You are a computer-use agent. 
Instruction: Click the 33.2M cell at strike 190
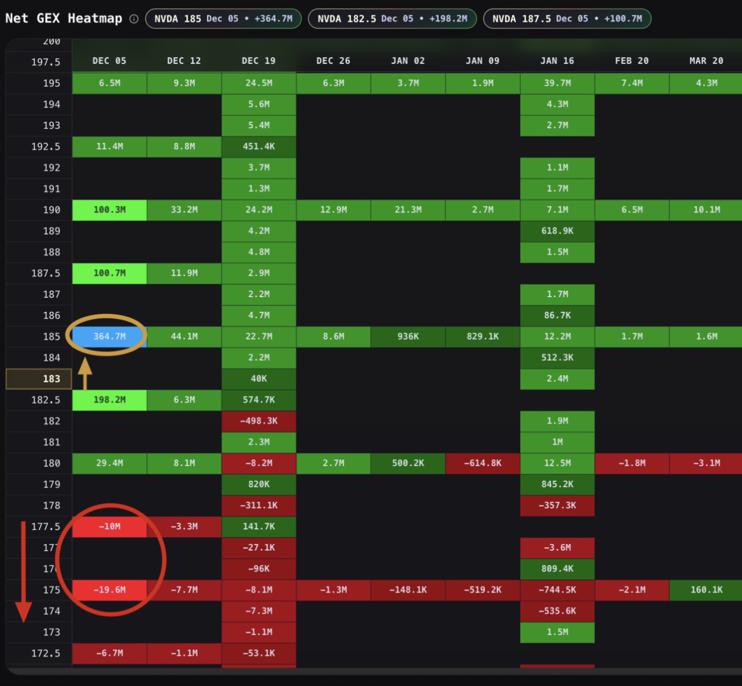point(184,210)
